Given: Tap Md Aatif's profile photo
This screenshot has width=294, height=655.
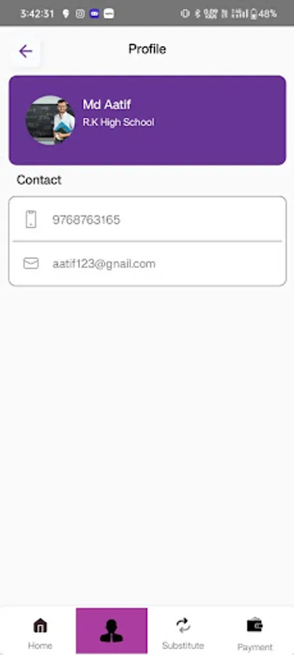Looking at the screenshot, I should tap(50, 120).
